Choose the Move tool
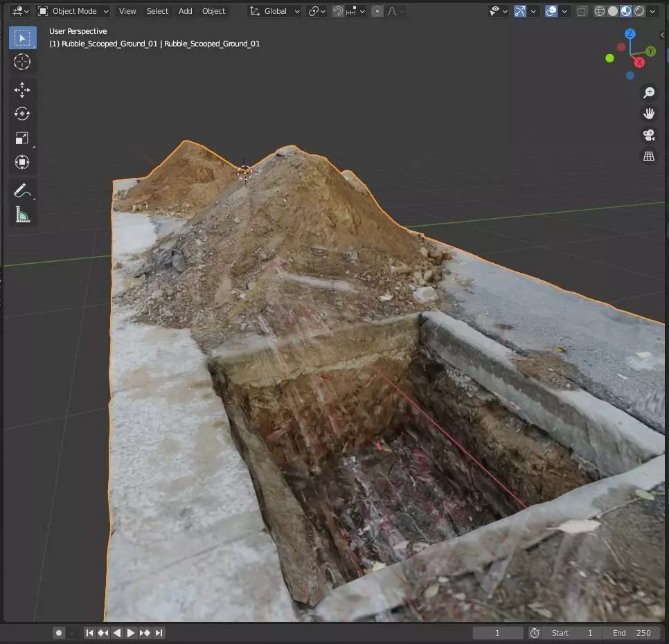669x644 pixels. pos(22,90)
